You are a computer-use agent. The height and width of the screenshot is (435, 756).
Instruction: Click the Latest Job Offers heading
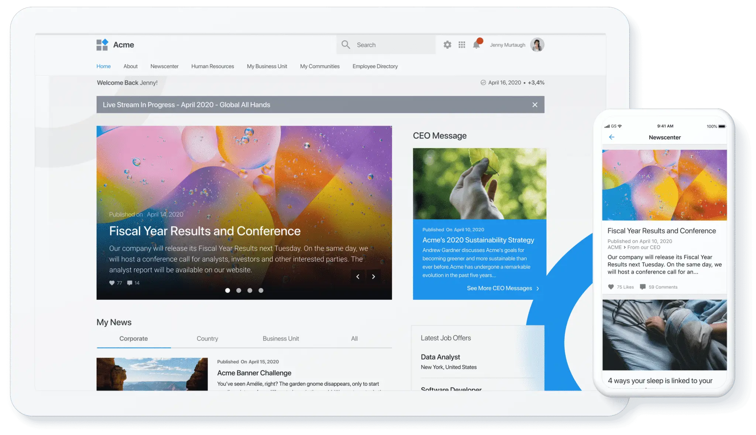pyautogui.click(x=446, y=338)
